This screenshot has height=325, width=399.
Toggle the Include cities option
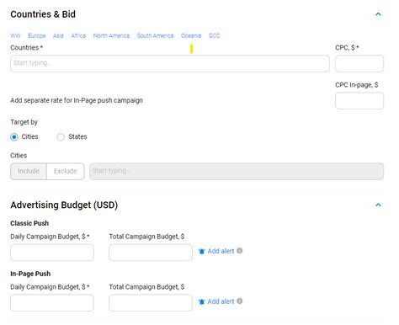pyautogui.click(x=29, y=171)
